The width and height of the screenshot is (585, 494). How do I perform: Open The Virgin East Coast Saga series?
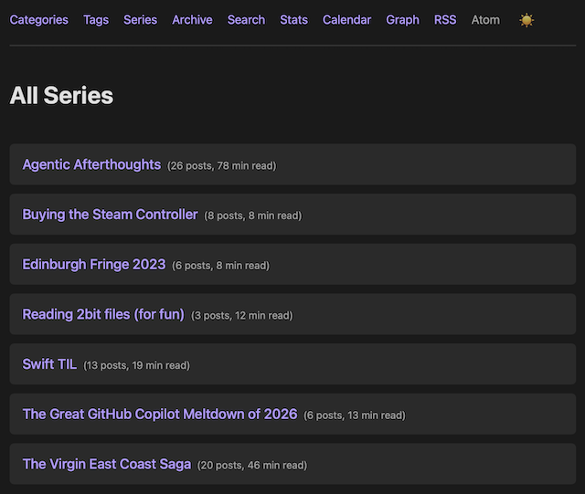(x=107, y=464)
